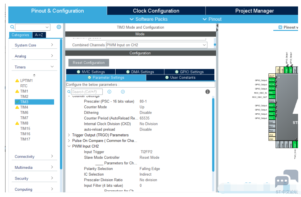This screenshot has width=301, height=197.
Task: Collapse the PWM Input CH2 section
Action: pyautogui.click(x=69, y=146)
